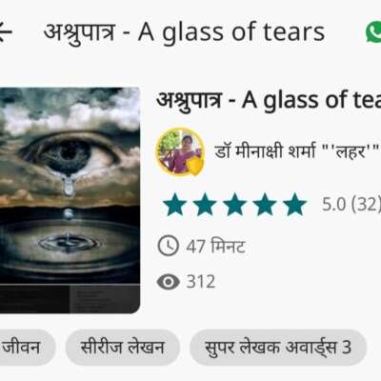Select the fifth rating star
Screen dimensions: 381x381
coord(295,205)
